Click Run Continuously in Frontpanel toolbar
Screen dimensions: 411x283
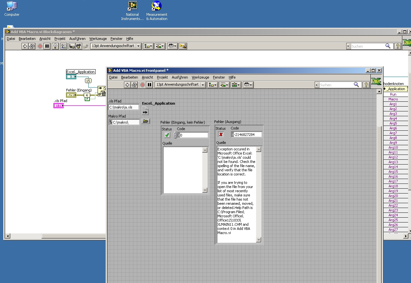tap(134, 85)
